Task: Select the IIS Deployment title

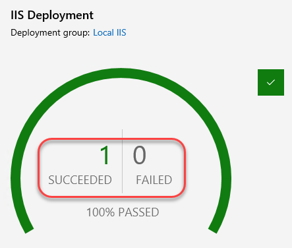Action: pos(52,15)
